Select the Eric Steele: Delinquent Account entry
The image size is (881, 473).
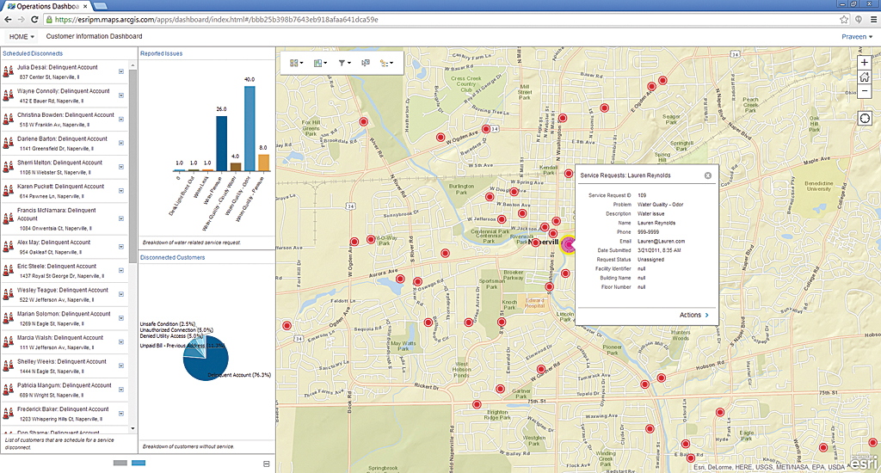point(64,271)
